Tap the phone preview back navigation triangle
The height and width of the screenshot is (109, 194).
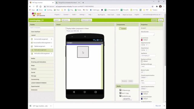point(74,92)
